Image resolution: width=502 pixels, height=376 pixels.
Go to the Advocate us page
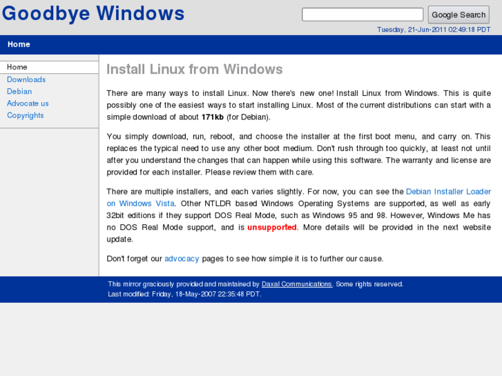click(x=28, y=103)
